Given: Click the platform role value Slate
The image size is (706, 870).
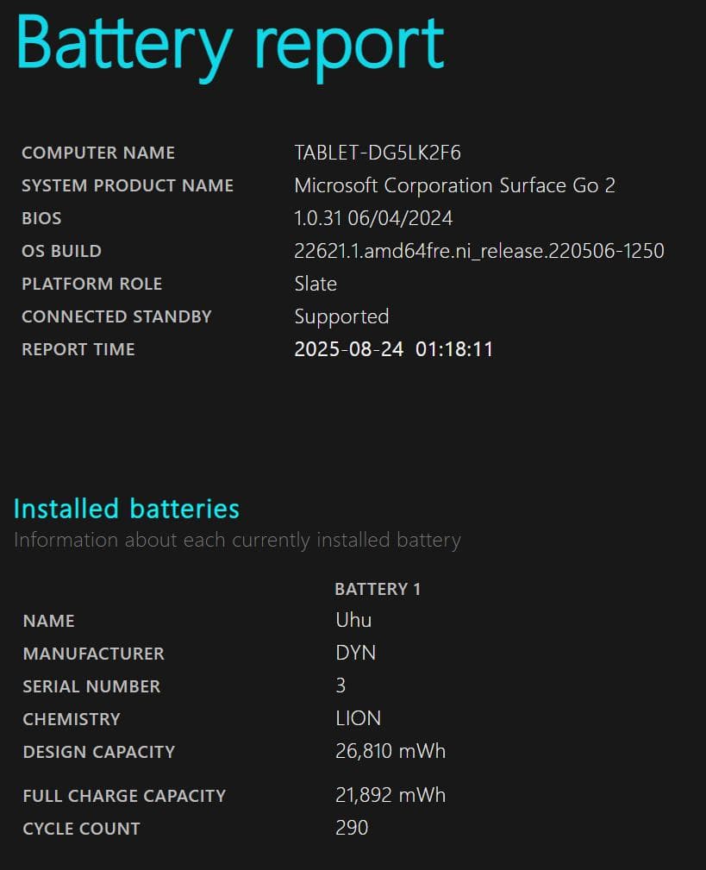Looking at the screenshot, I should coord(316,284).
